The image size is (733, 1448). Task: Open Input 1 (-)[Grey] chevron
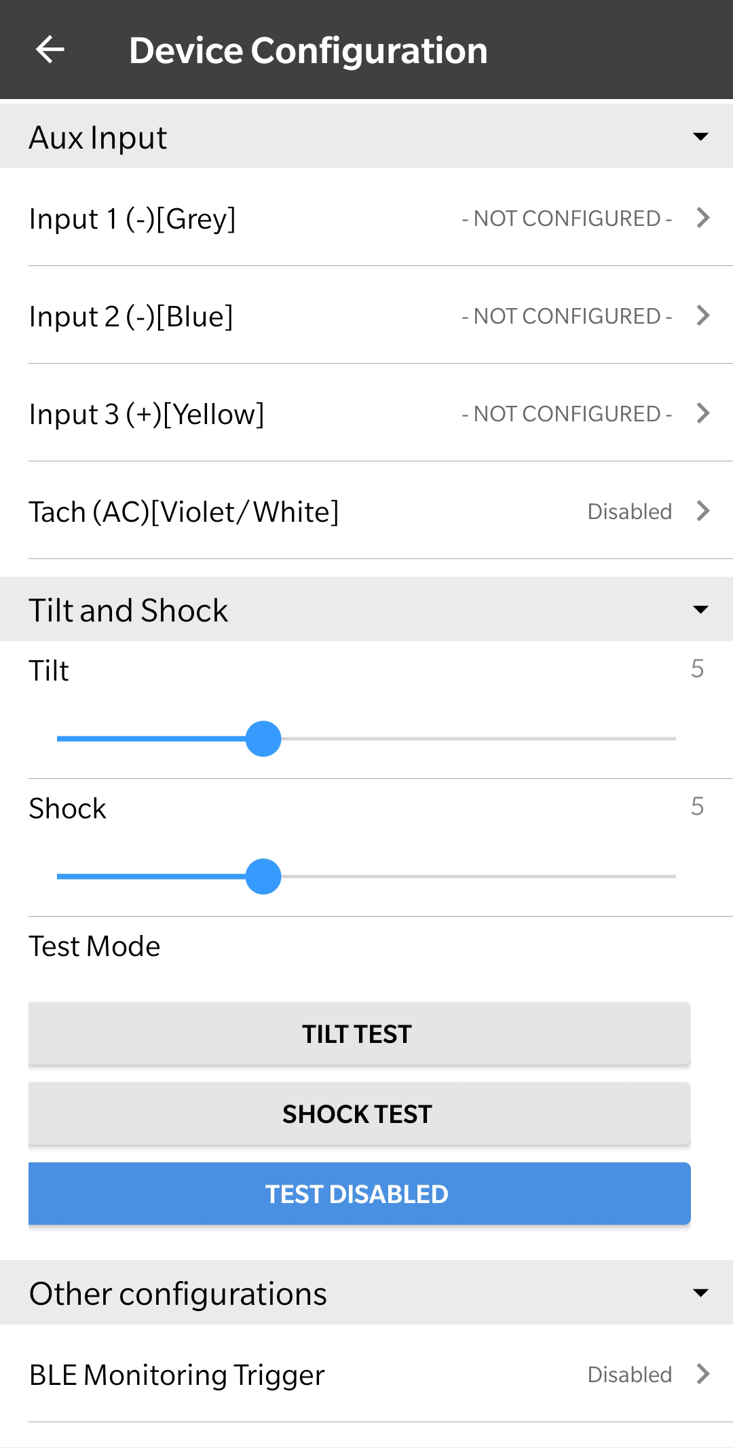[x=703, y=218]
